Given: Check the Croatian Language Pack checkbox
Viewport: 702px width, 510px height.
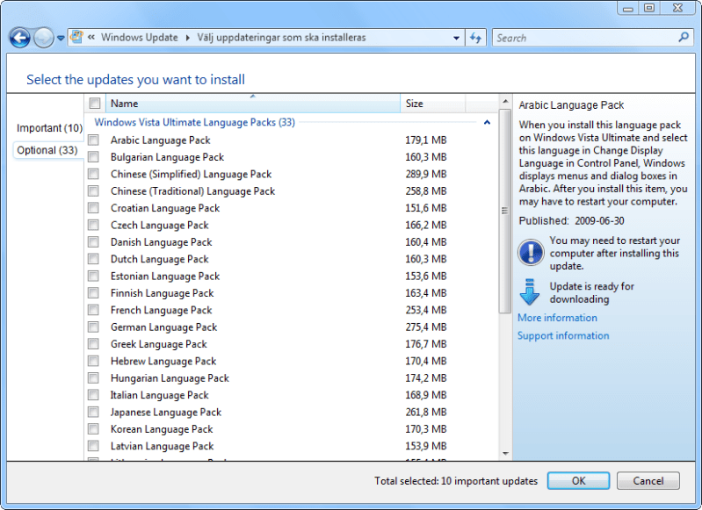Looking at the screenshot, I should pos(93,208).
